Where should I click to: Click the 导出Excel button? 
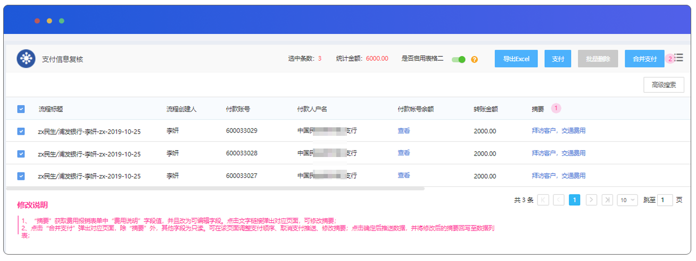pos(516,59)
